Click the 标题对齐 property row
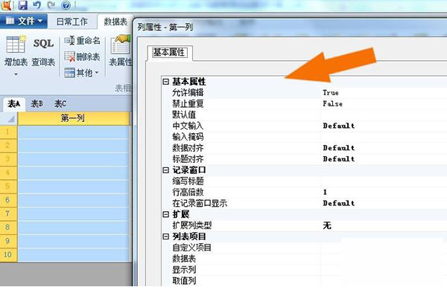 coord(304,159)
